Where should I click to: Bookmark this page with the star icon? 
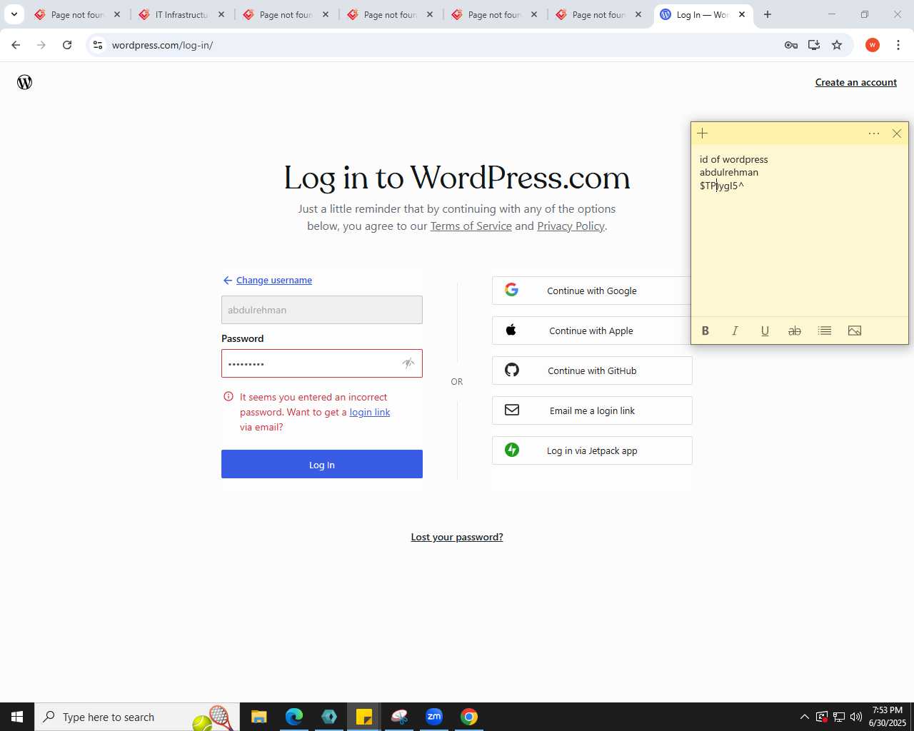pyautogui.click(x=837, y=45)
